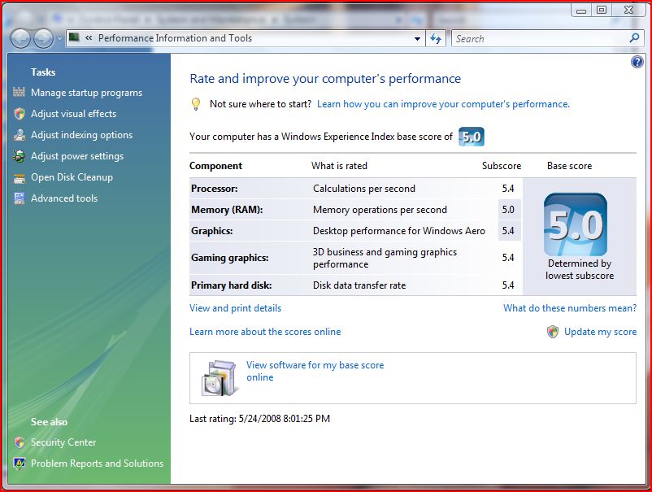Click the Calculations per second text

coord(364,189)
